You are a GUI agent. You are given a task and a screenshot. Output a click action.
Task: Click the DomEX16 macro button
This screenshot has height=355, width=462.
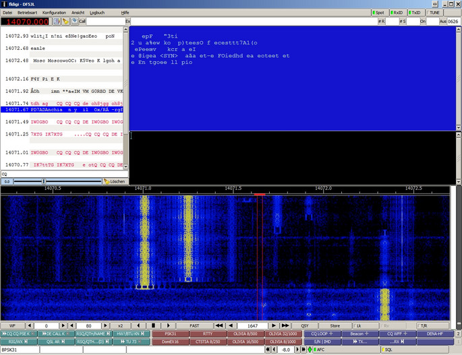pyautogui.click(x=171, y=342)
